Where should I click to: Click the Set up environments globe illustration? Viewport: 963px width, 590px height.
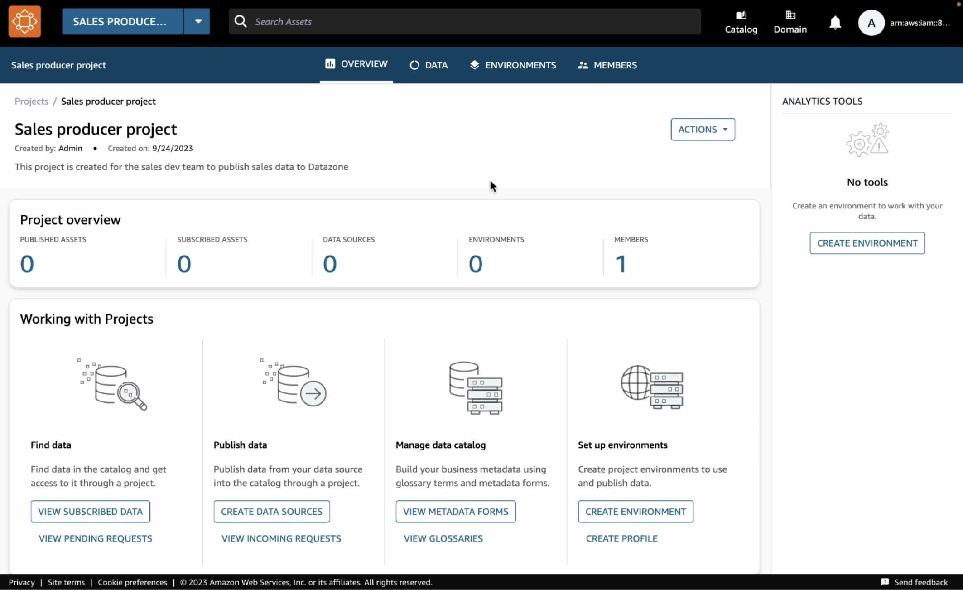[652, 387]
